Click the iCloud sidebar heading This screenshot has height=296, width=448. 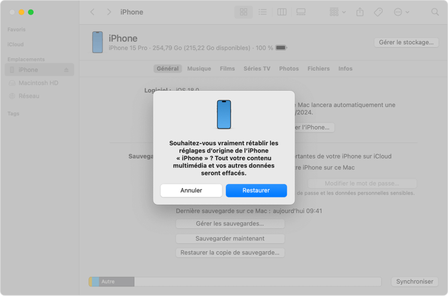16,44
